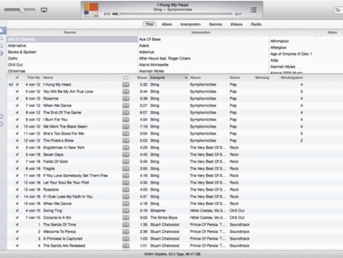This screenshot has width=343, height=258.
Task: Open AirPlay output icon
Action: click(x=44, y=10)
